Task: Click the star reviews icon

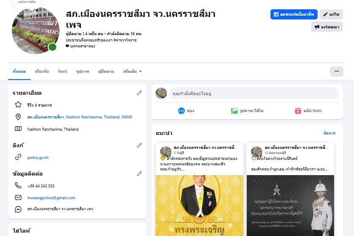Action: [18, 105]
